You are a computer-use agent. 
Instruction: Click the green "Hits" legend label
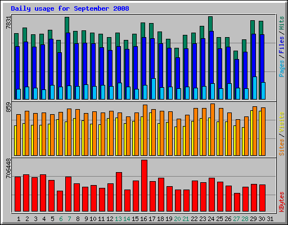pyautogui.click(x=282, y=23)
